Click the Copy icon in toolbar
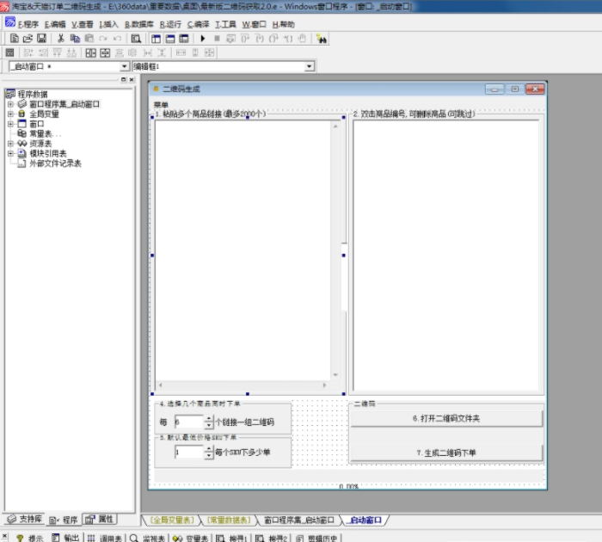 coord(75,39)
